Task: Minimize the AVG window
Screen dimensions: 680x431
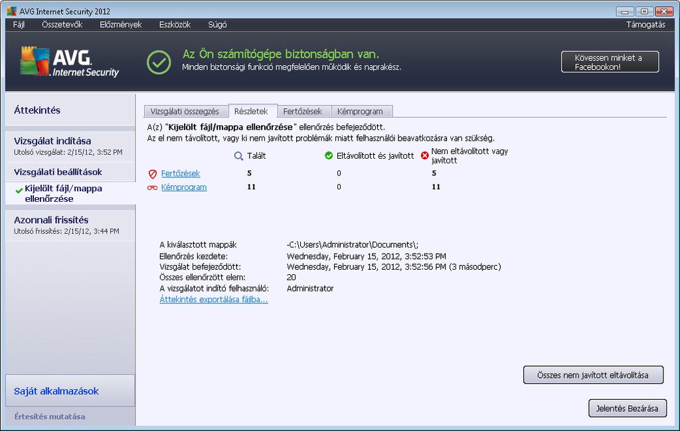Action: [x=624, y=12]
